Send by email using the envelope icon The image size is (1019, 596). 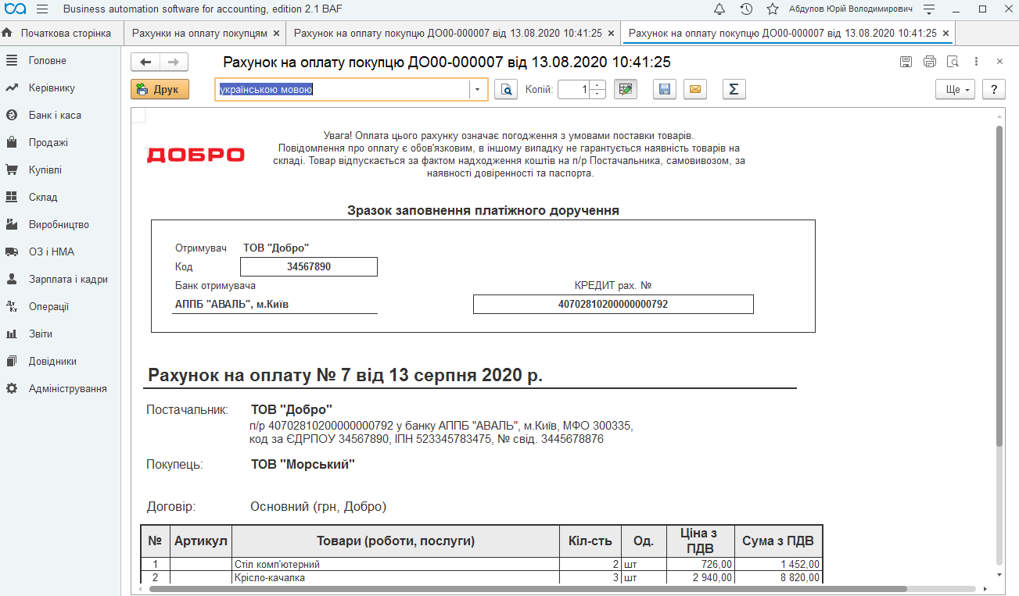(694, 89)
